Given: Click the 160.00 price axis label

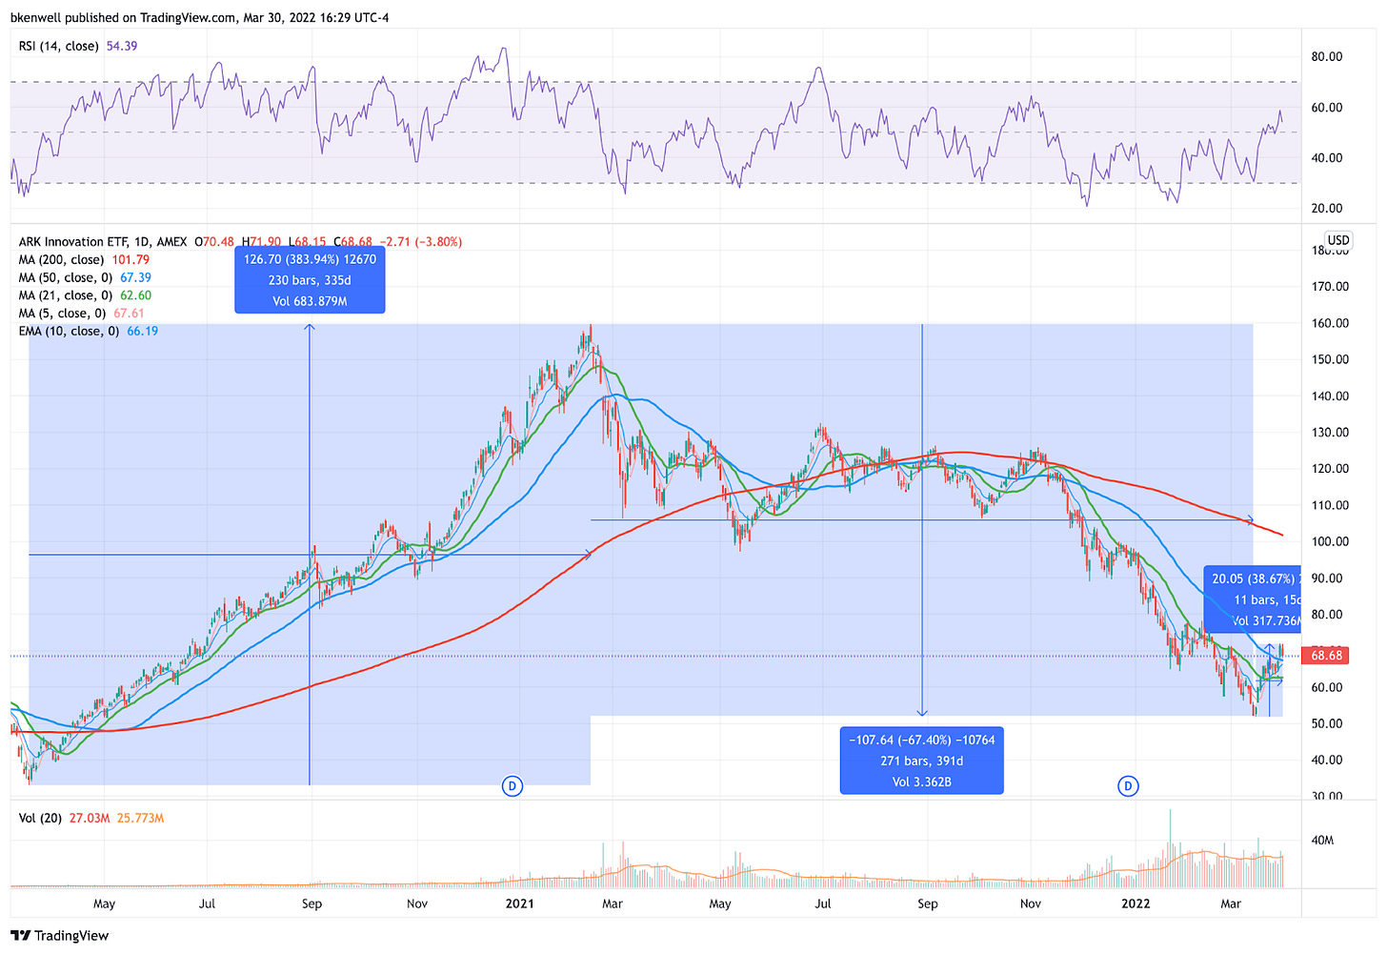Looking at the screenshot, I should point(1330,323).
